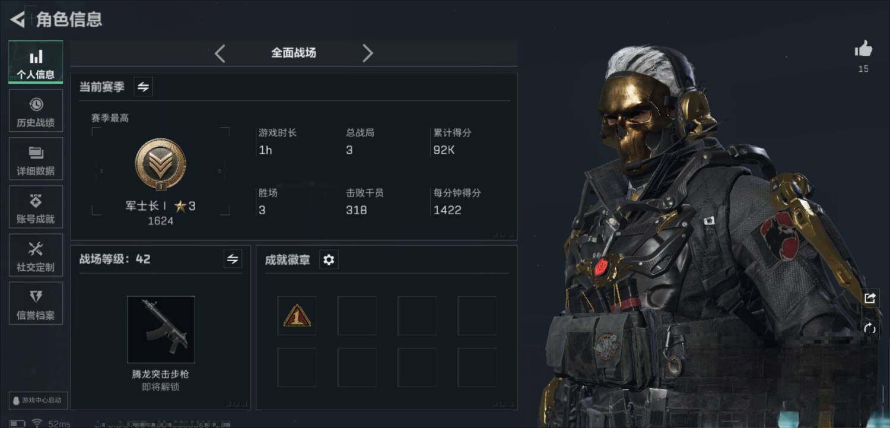The height and width of the screenshot is (428, 890).
Task: Switch to previous mode with left chevron
Action: point(220,53)
